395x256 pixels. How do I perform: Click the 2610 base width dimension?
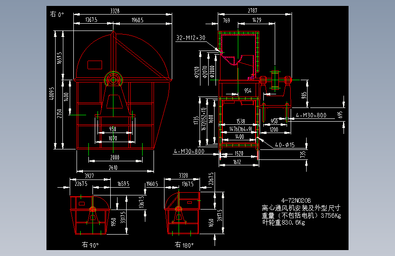[x=113, y=168]
